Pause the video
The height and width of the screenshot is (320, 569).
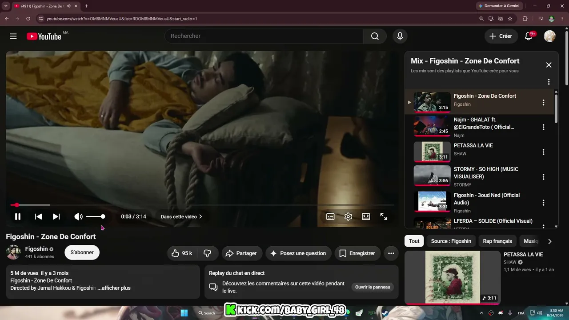18,216
